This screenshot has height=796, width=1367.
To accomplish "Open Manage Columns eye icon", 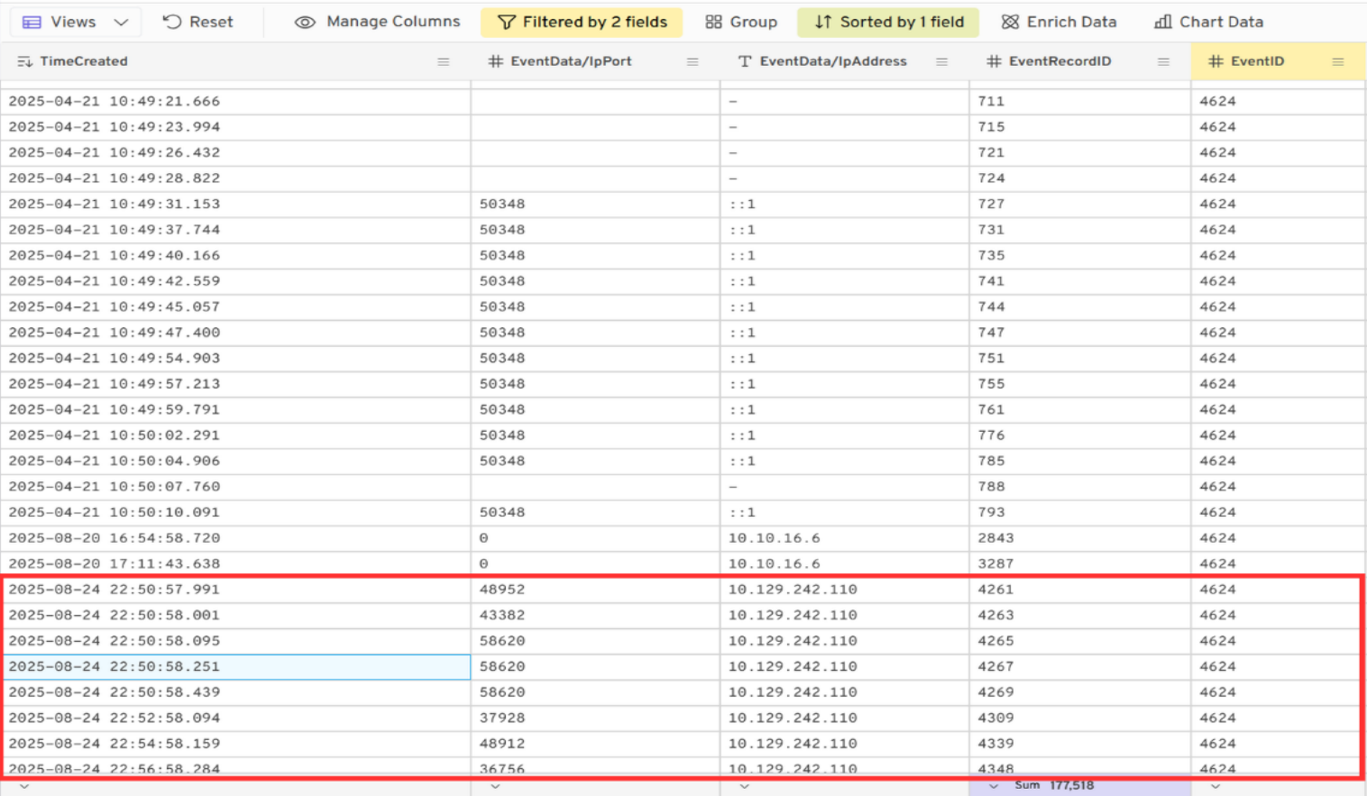I will click(x=305, y=22).
